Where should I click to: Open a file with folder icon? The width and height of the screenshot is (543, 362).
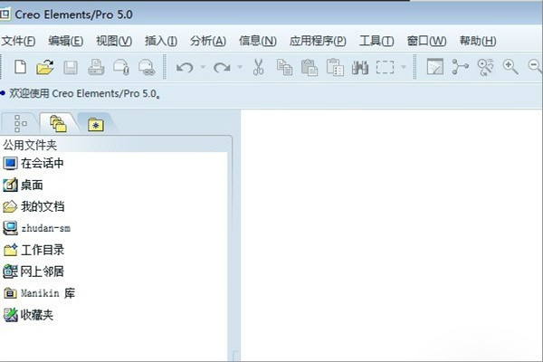point(45,67)
